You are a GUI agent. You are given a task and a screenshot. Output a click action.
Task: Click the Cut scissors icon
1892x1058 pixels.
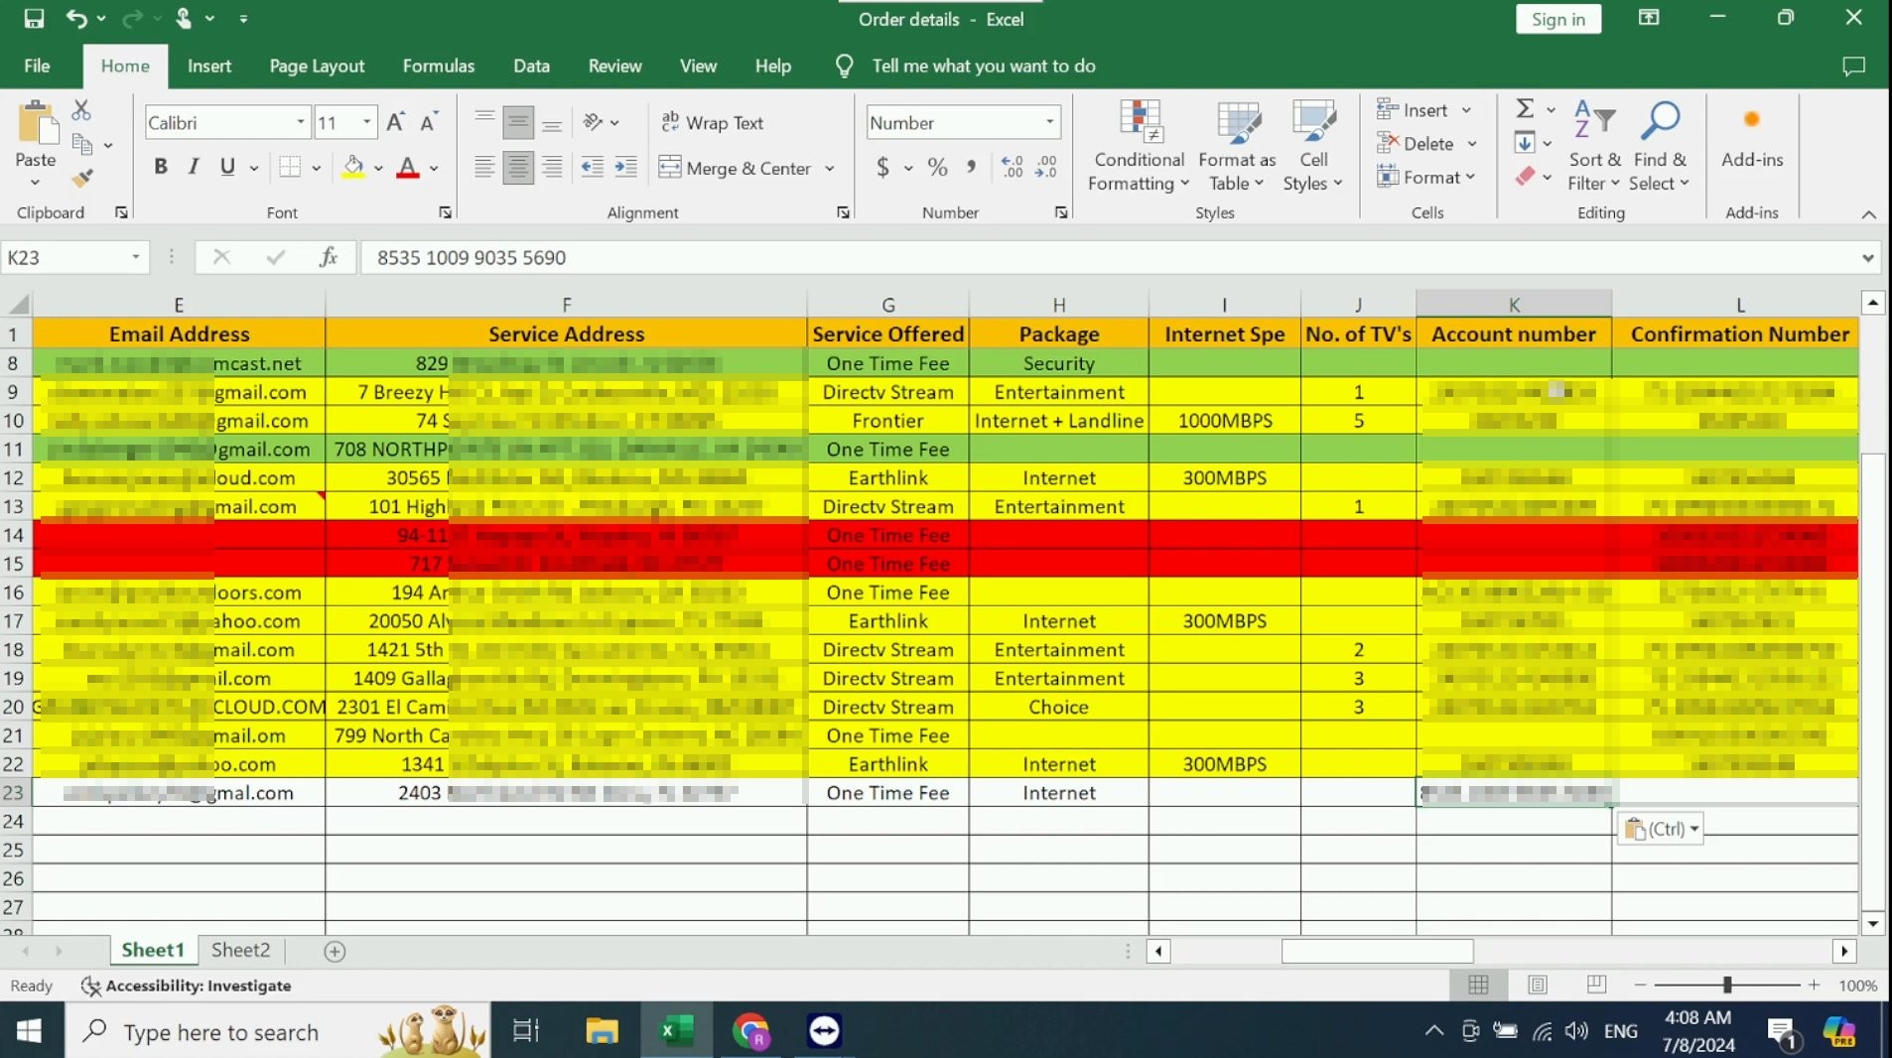point(81,109)
